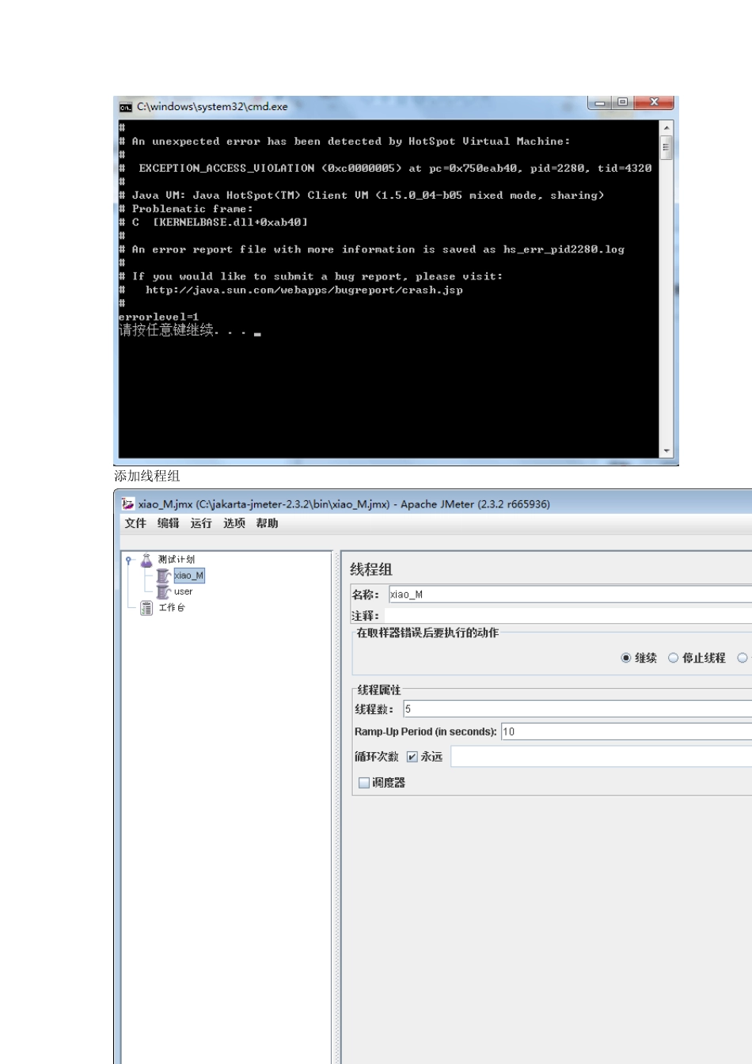Click the workbench clipboard icon
752x1064 pixels.
coord(146,607)
